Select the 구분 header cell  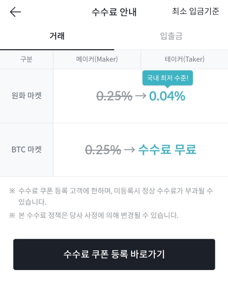(26, 59)
